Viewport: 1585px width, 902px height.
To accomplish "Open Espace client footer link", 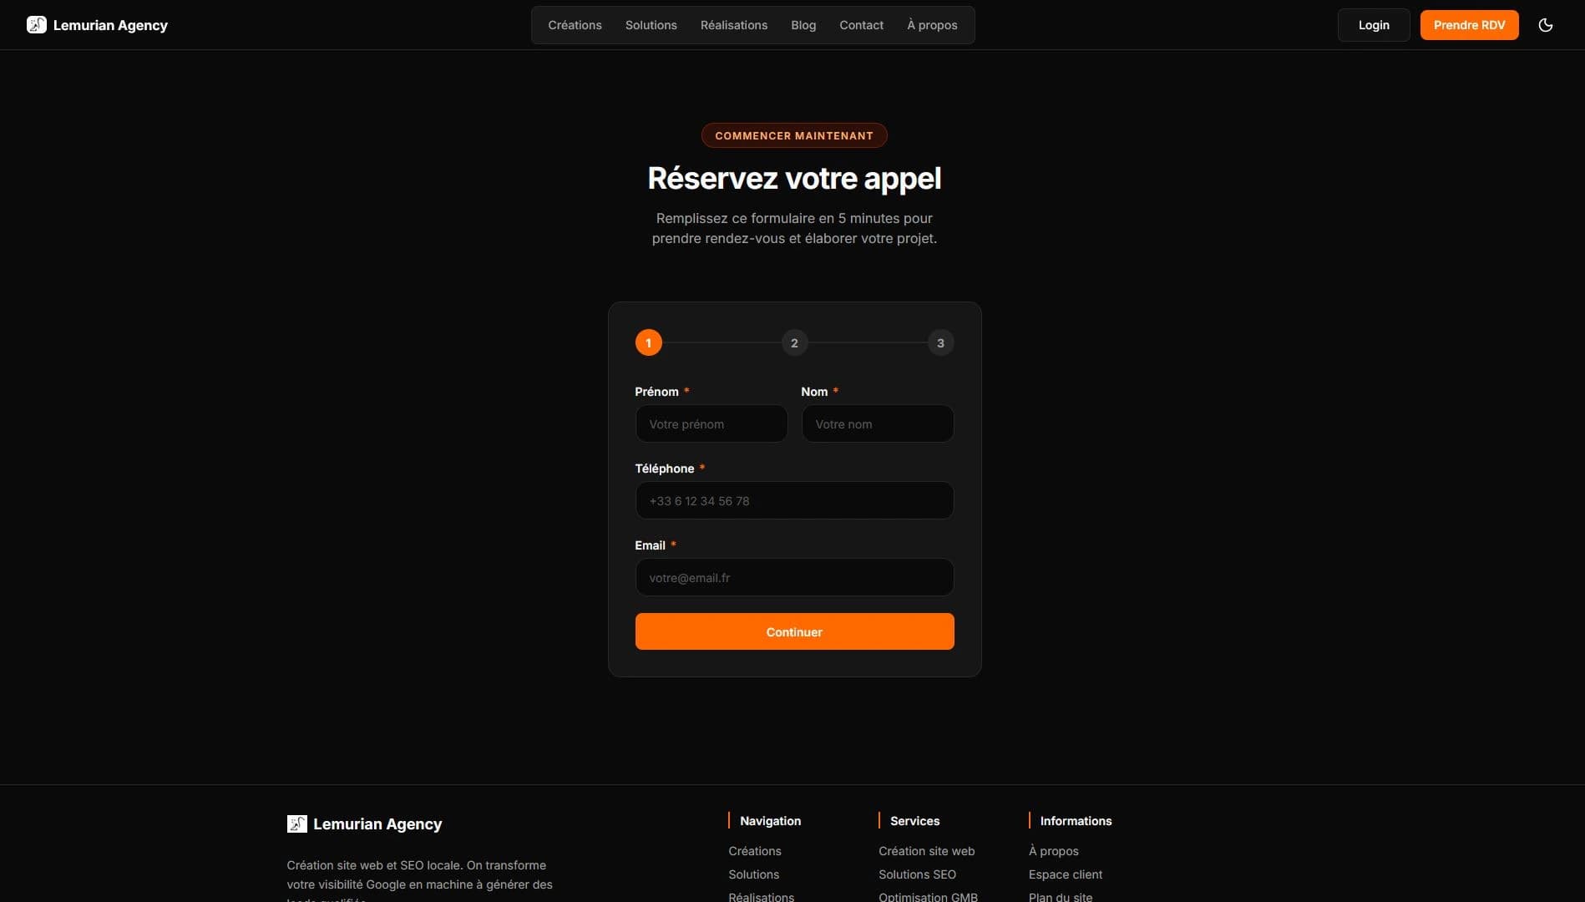I will (1065, 874).
